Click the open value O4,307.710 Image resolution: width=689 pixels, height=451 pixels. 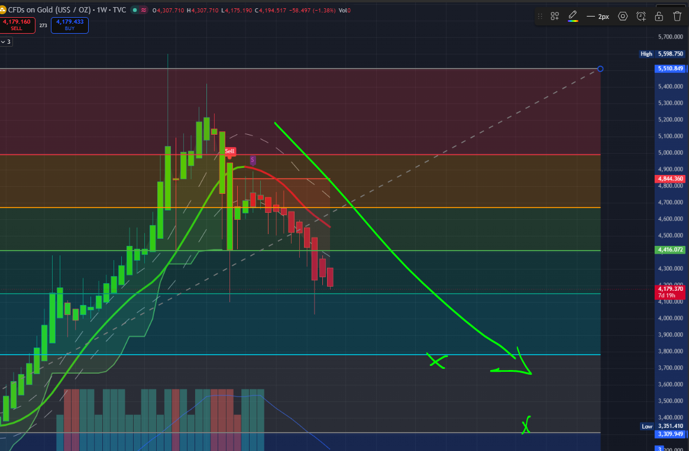click(169, 10)
